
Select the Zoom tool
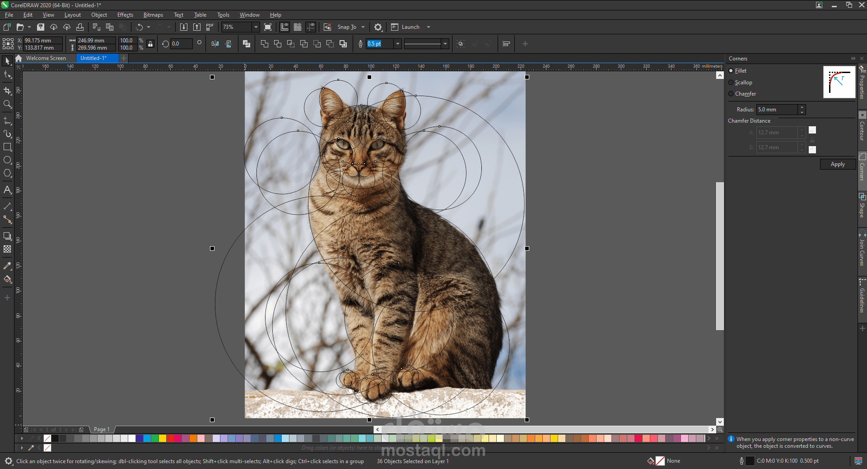click(7, 105)
